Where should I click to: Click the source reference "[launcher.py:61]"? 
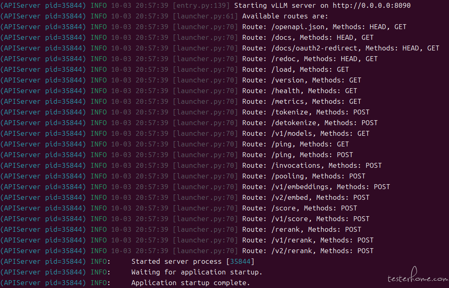(205, 16)
